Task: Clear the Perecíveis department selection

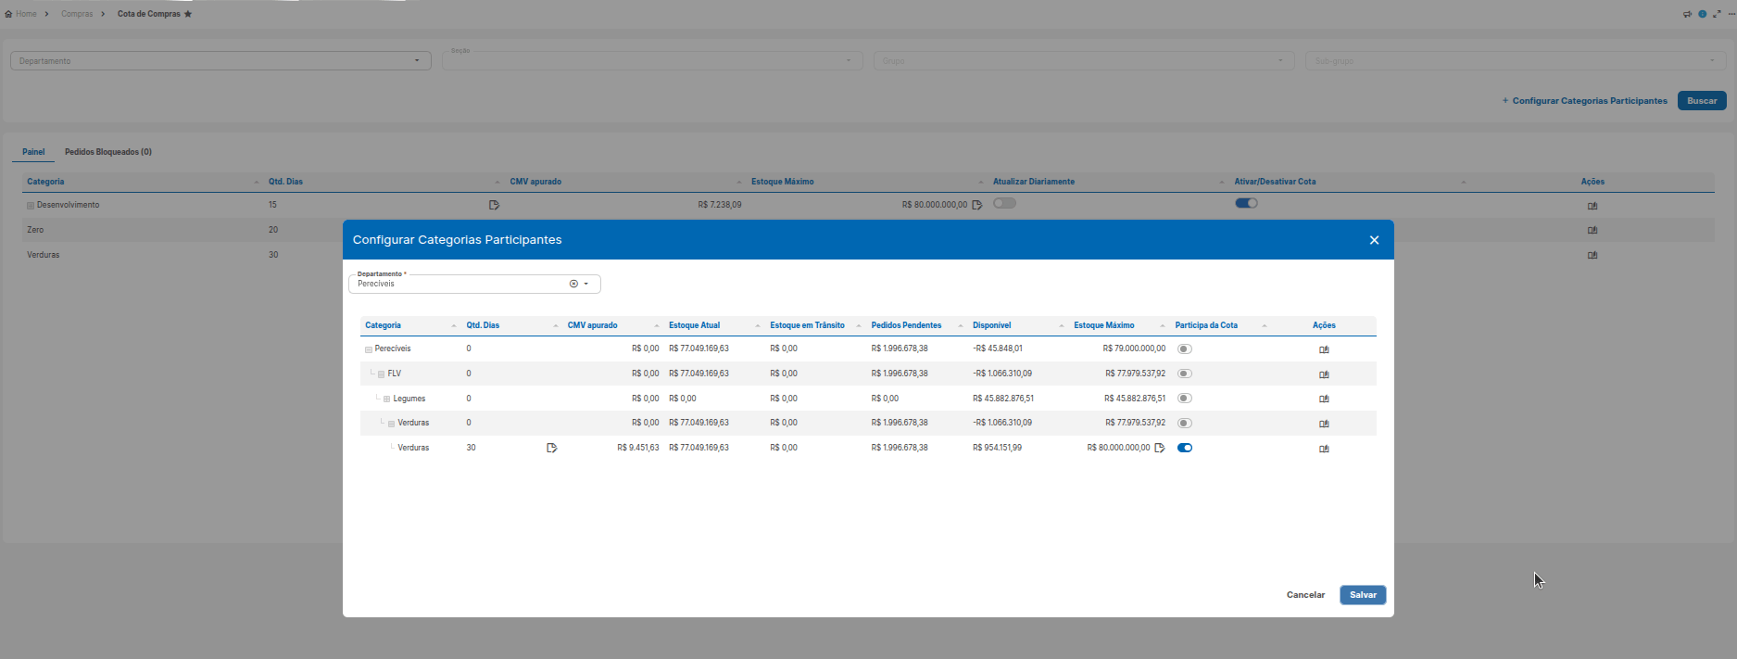Action: tap(573, 284)
